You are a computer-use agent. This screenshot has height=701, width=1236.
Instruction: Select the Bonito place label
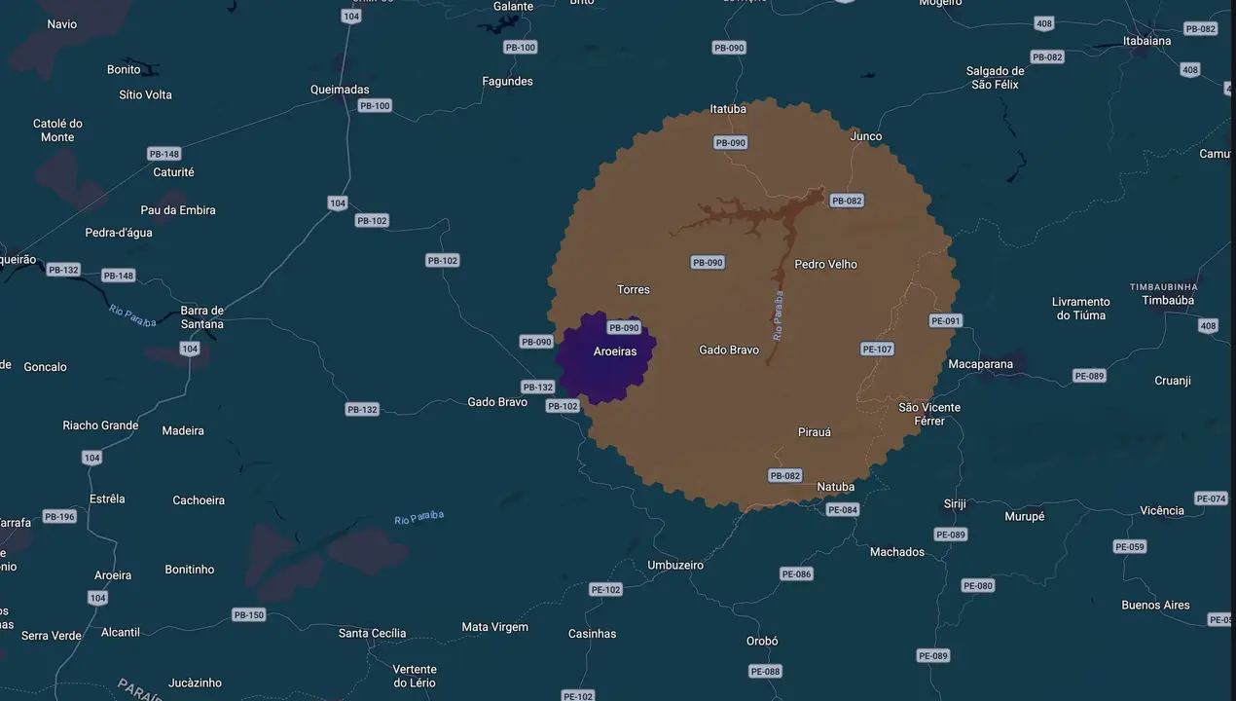pyautogui.click(x=124, y=70)
